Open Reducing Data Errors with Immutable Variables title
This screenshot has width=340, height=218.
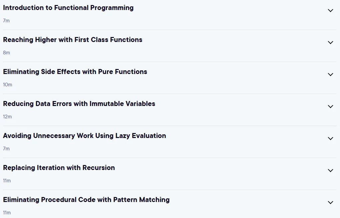point(79,104)
